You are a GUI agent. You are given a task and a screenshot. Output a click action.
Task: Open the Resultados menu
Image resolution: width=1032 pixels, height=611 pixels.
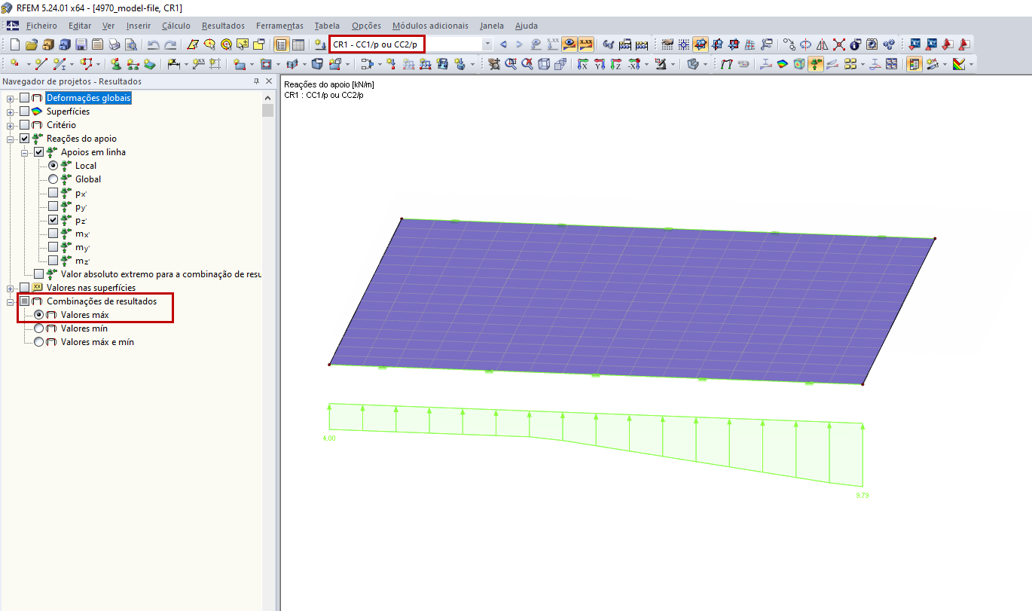point(223,26)
